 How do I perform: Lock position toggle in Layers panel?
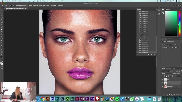169,76
